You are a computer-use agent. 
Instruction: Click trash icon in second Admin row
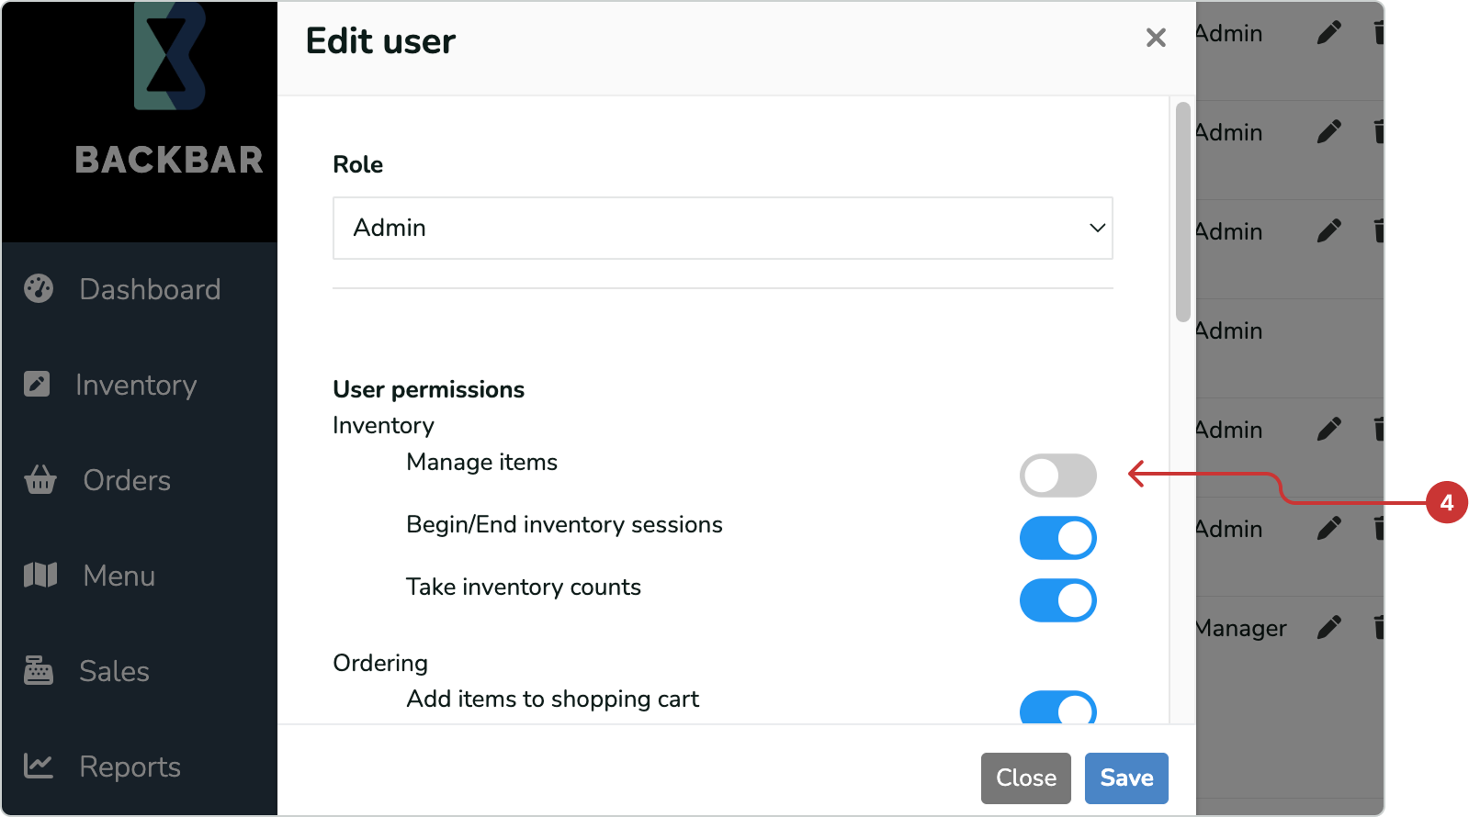(1378, 132)
